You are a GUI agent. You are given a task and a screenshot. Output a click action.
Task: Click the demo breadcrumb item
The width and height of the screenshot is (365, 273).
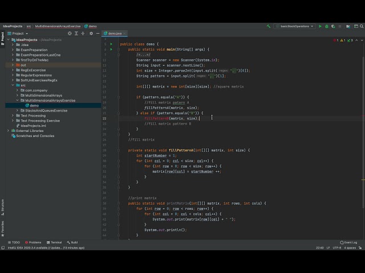91,26
